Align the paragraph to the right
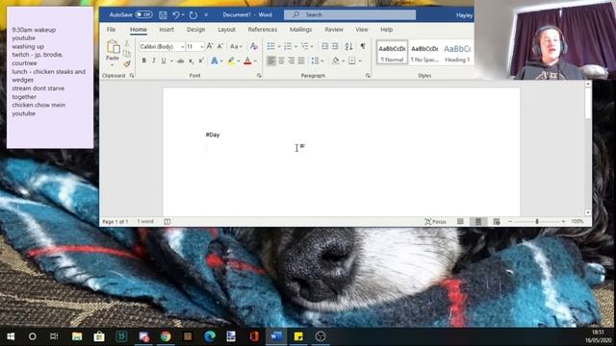The width and height of the screenshot is (616, 346). point(291,61)
